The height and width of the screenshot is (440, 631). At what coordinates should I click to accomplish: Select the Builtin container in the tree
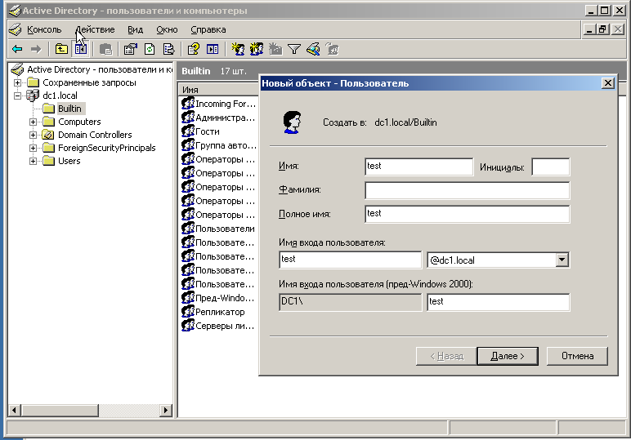pos(69,109)
